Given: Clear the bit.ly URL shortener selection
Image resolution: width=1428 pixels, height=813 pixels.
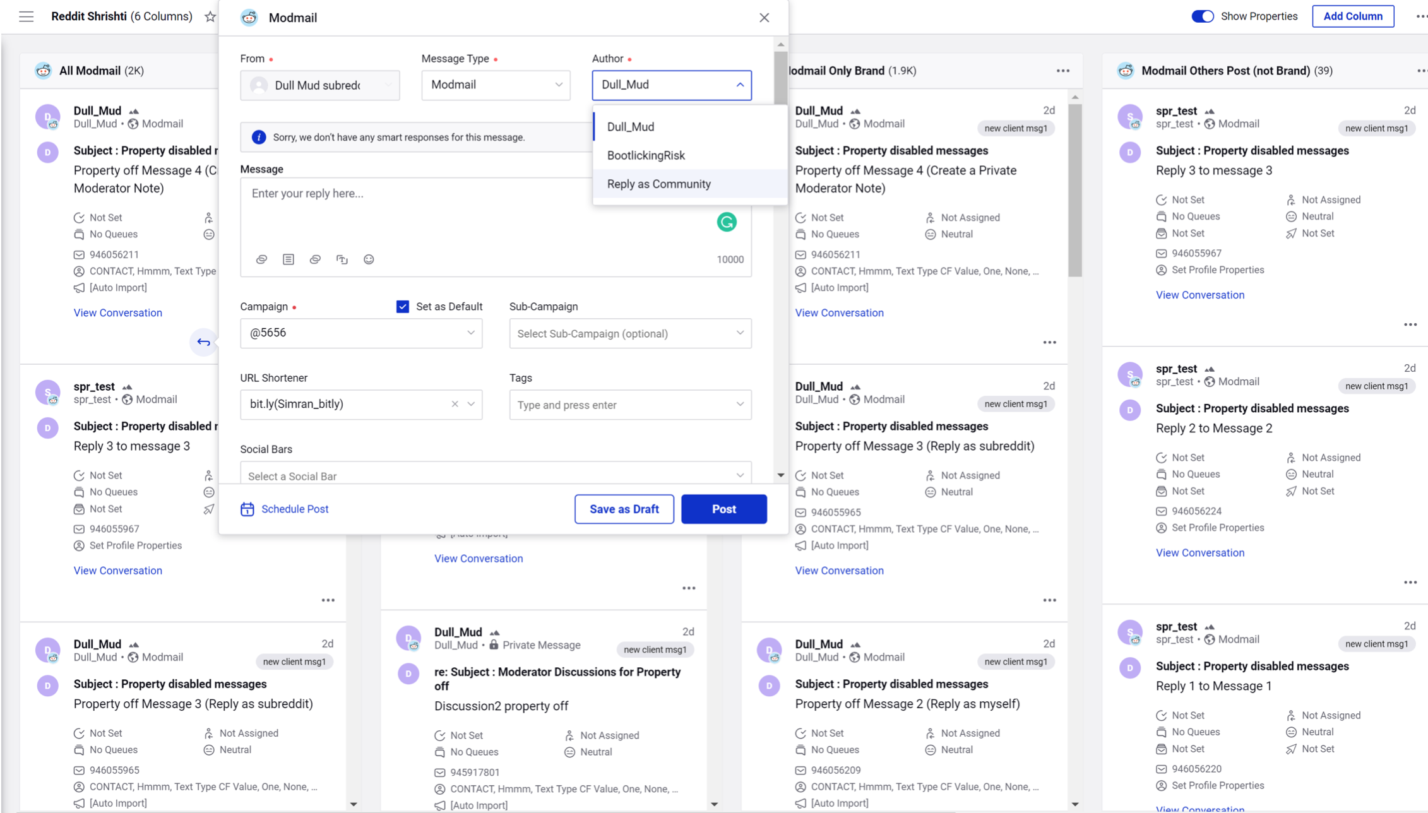Looking at the screenshot, I should click(x=455, y=404).
